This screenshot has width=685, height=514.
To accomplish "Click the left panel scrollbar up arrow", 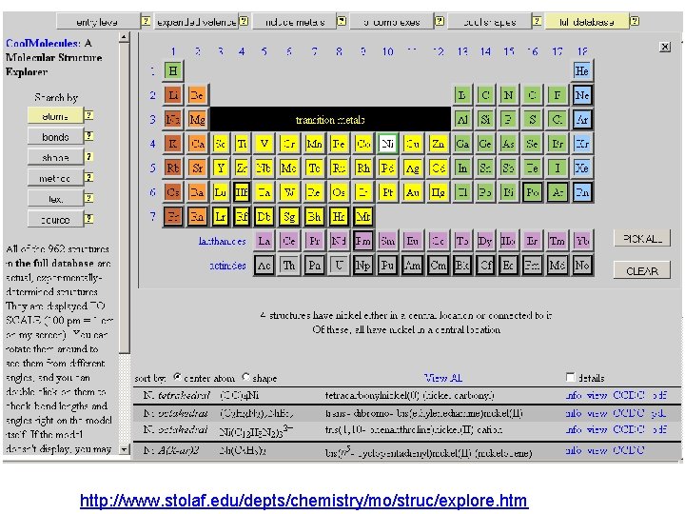I will (124, 37).
